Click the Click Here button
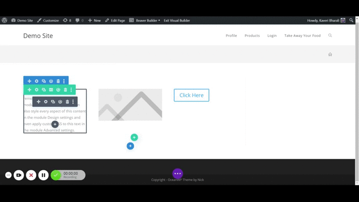 click(191, 95)
